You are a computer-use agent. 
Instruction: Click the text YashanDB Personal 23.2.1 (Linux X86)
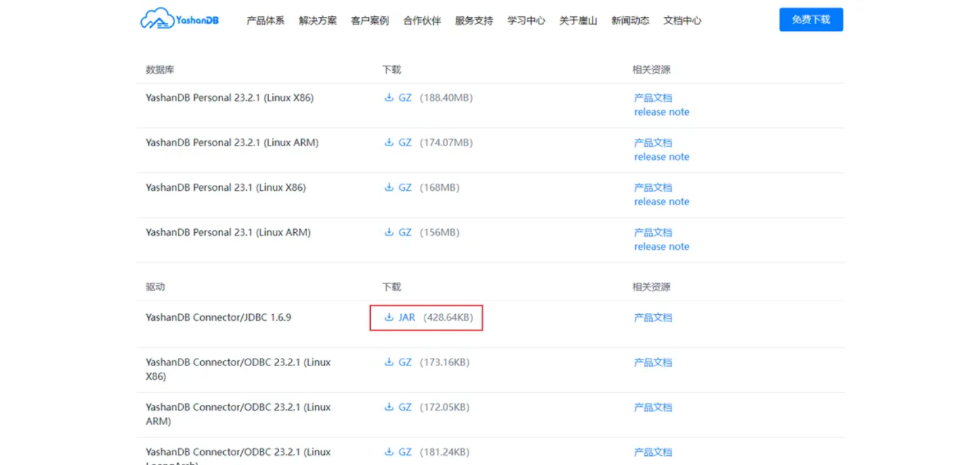point(230,98)
